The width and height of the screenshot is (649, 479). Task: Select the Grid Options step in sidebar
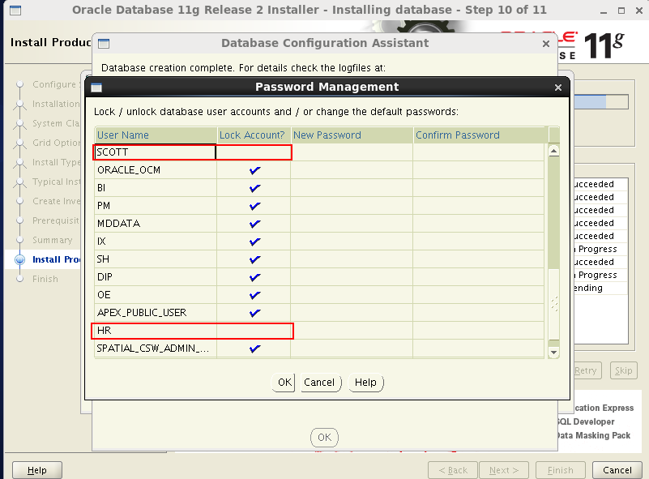56,143
